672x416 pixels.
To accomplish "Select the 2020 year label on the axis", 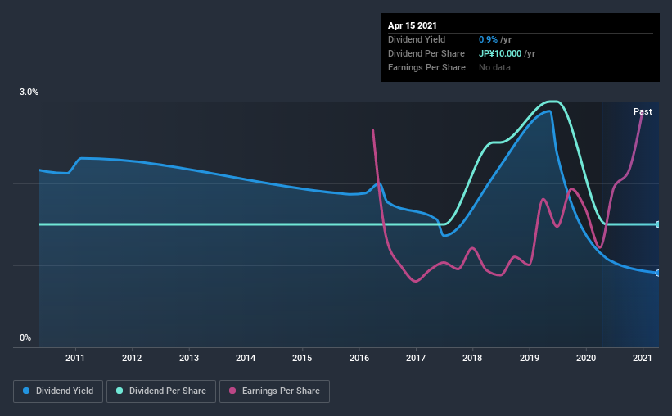I will [x=586, y=358].
